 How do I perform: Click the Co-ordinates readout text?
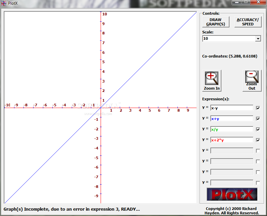coord(230,56)
